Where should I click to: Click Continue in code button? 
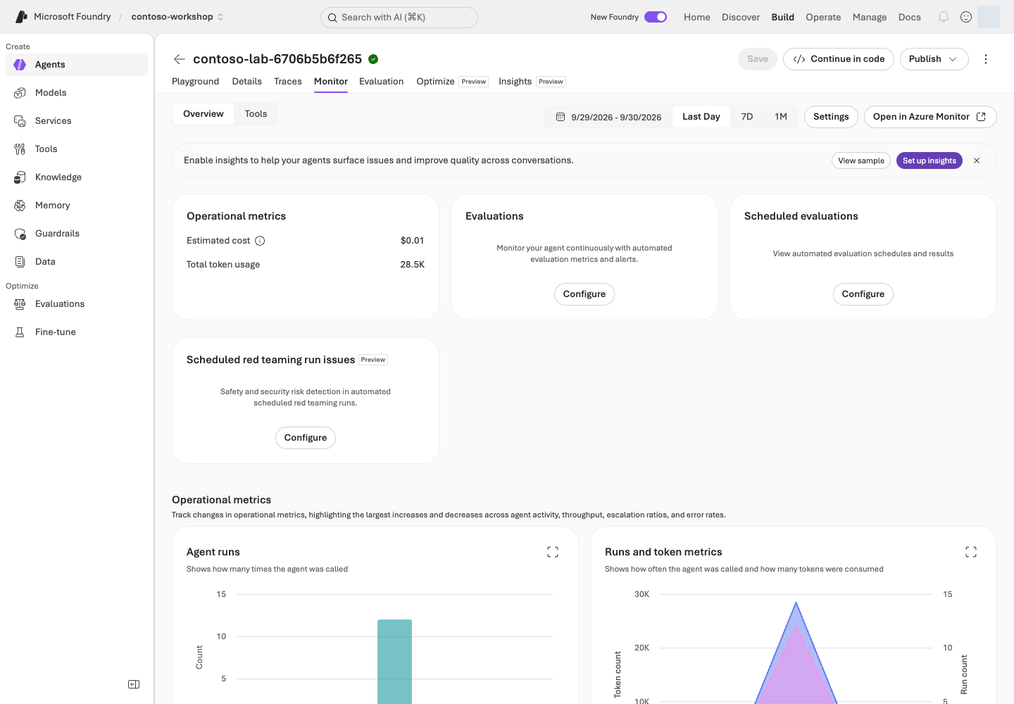pyautogui.click(x=839, y=59)
